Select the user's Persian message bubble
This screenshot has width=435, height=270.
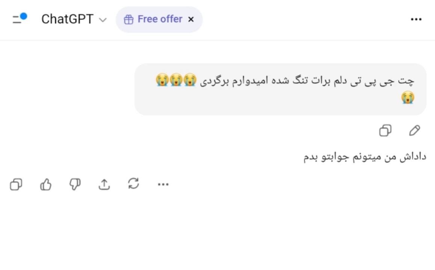click(x=280, y=89)
